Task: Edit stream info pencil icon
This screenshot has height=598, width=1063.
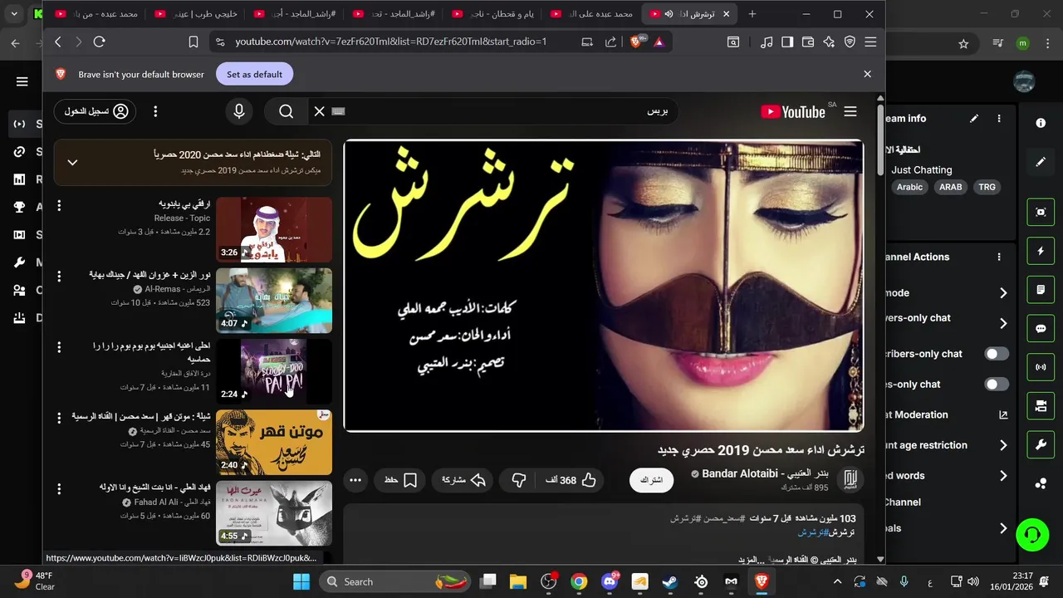Action: pos(974,119)
